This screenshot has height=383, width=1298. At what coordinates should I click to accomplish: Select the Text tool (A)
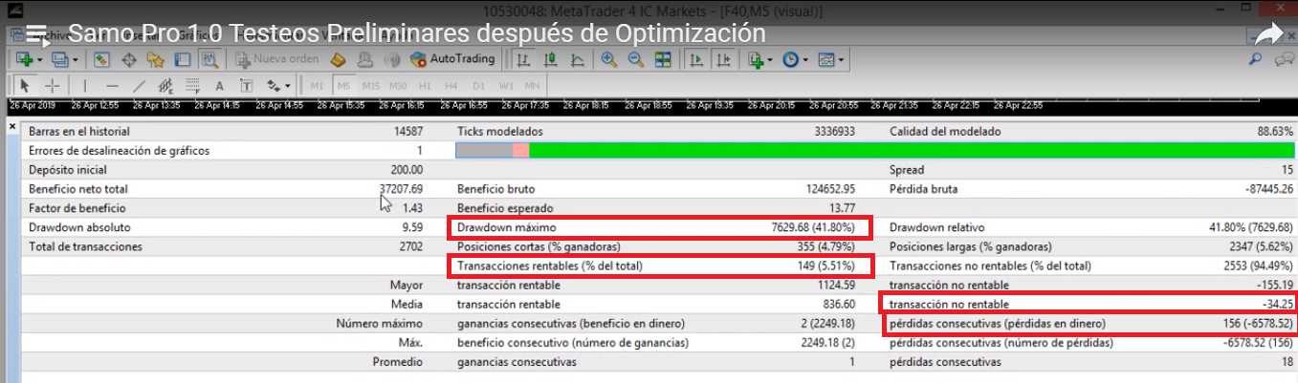coord(219,85)
